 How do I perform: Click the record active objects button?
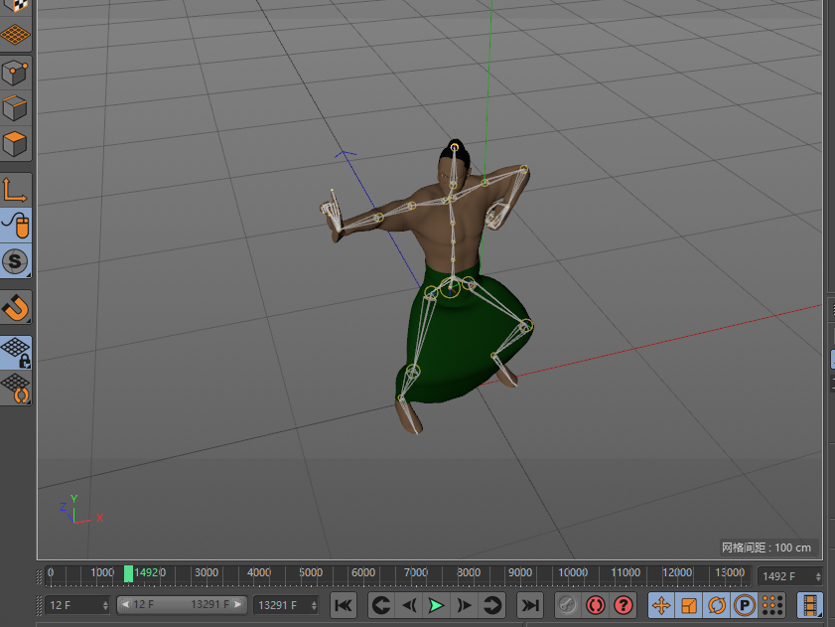coord(567,605)
